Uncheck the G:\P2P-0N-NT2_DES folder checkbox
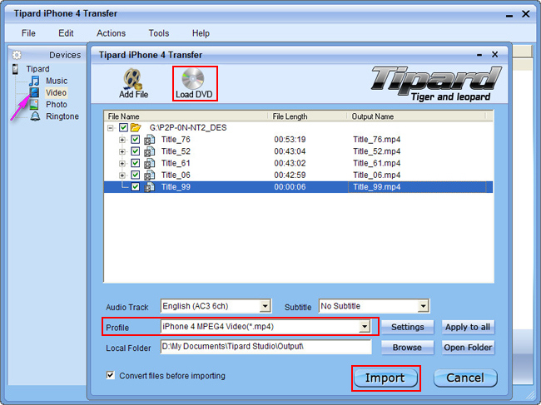The height and width of the screenshot is (405, 541). pos(123,127)
